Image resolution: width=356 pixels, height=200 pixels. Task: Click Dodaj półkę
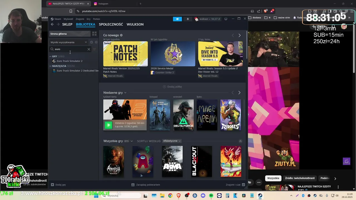pos(172,87)
